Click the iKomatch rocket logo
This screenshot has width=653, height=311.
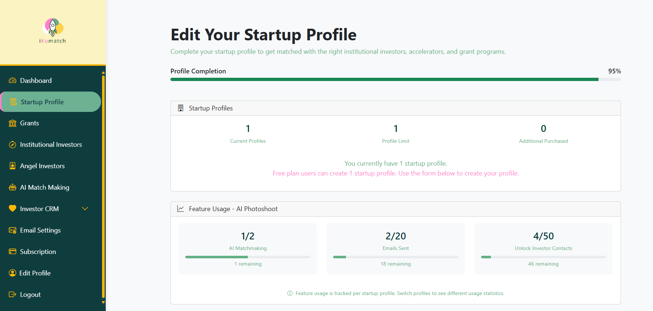[53, 31]
